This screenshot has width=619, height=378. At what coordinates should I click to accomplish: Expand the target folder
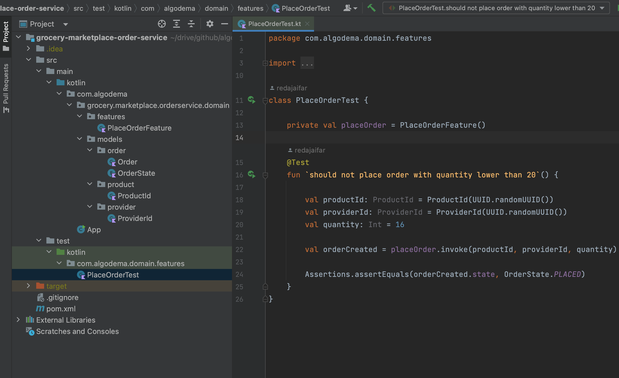(x=28, y=286)
